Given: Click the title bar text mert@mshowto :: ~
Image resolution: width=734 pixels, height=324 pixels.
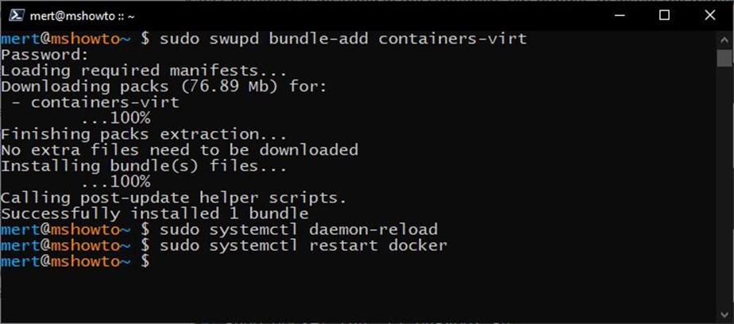Looking at the screenshot, I should 82,16.
